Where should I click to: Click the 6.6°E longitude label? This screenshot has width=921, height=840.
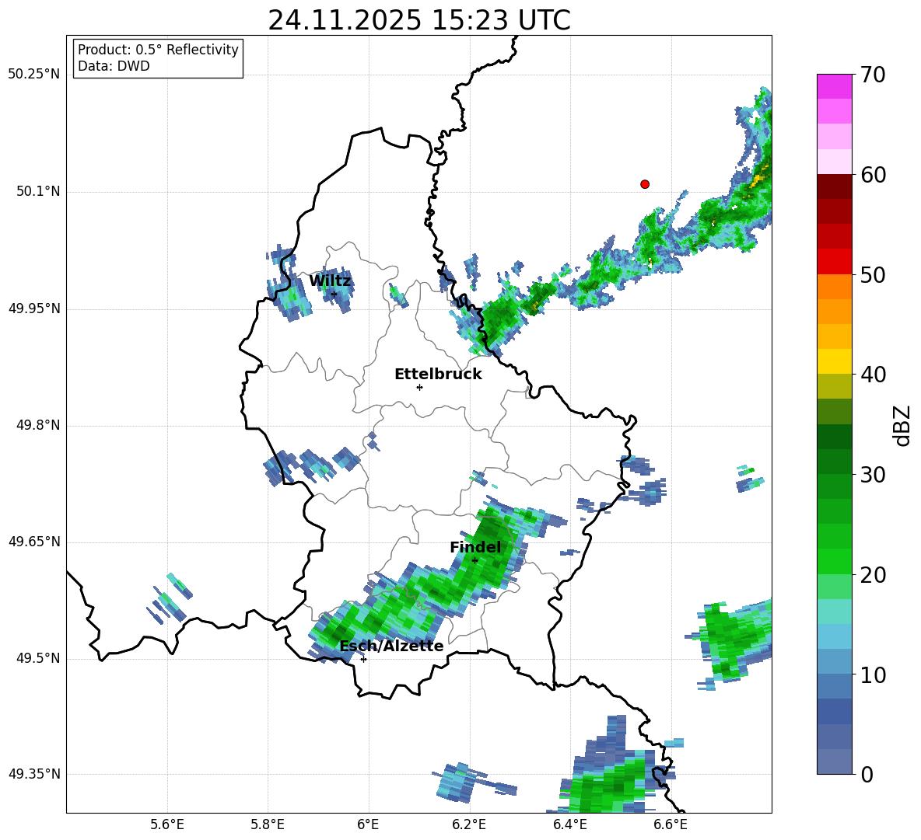[x=671, y=824]
